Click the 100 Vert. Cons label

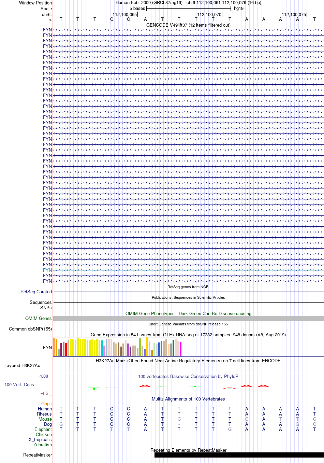point(19,385)
